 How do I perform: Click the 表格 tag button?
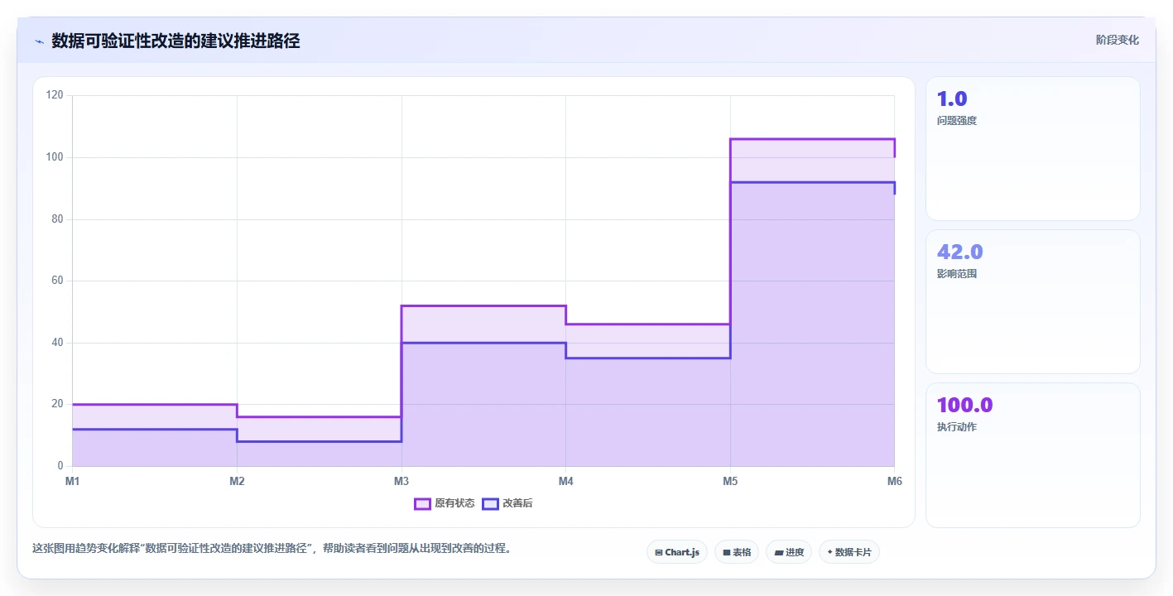click(x=737, y=552)
